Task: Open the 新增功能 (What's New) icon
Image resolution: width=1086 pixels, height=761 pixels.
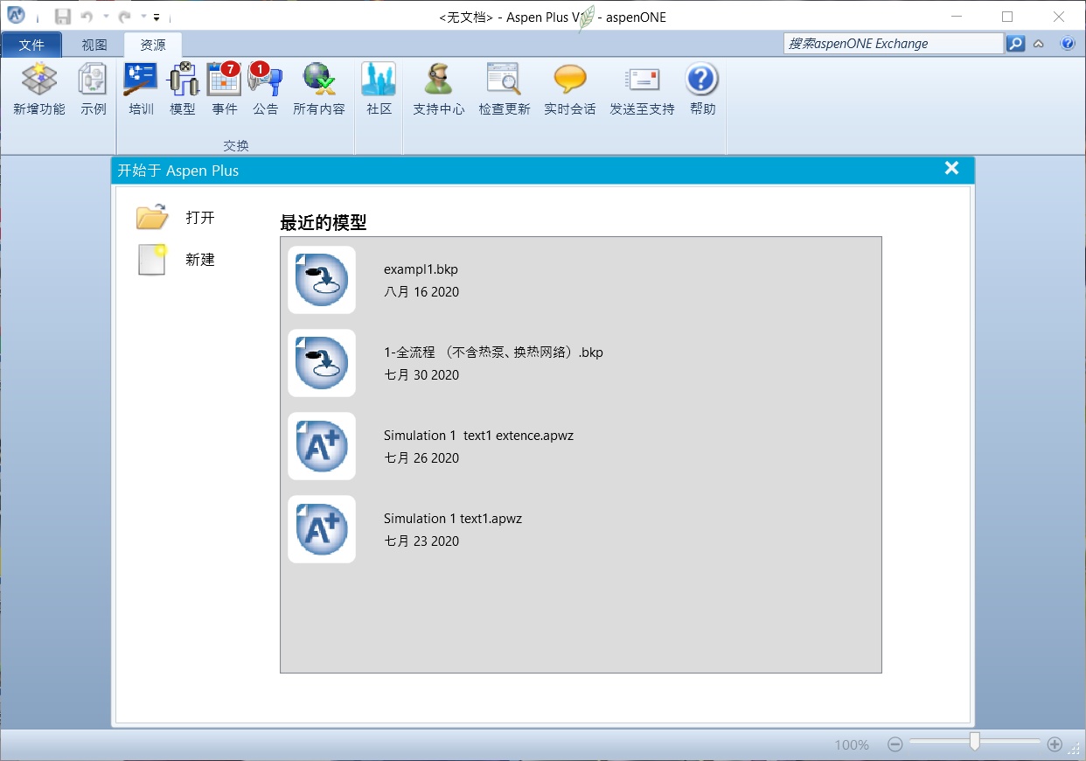Action: click(x=39, y=80)
